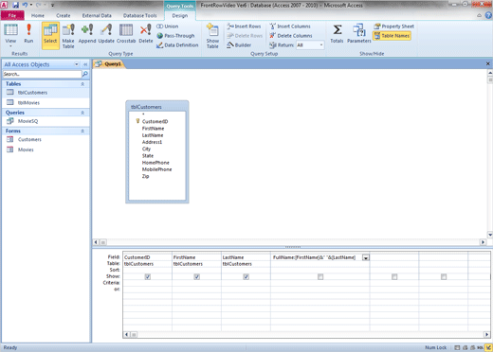The height and width of the screenshot is (352, 493).
Task: Switch to SQL view from status bar
Action: coord(481,347)
